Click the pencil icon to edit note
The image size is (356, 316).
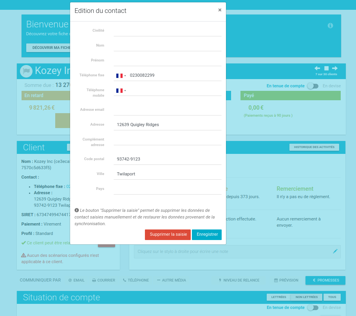coord(335,251)
